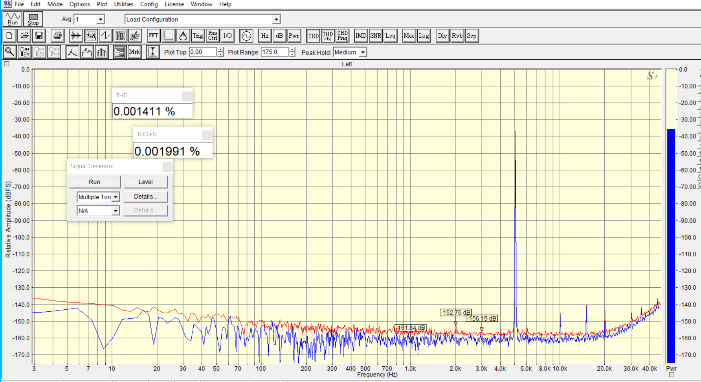Open the Phase view with the sawtooth icon
Viewport: 701px width, 382px height.
(105, 36)
